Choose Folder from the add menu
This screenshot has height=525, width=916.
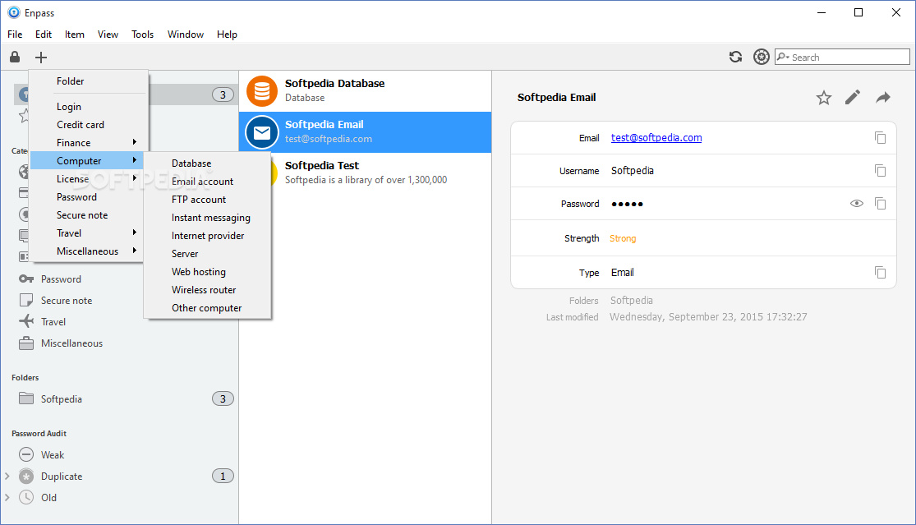coord(88,81)
